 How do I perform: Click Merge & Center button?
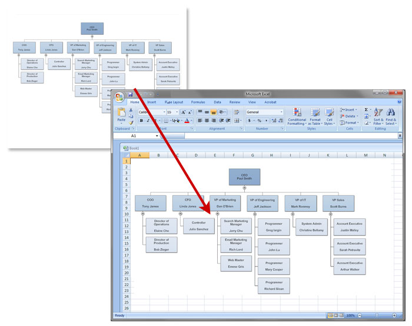point(238,121)
